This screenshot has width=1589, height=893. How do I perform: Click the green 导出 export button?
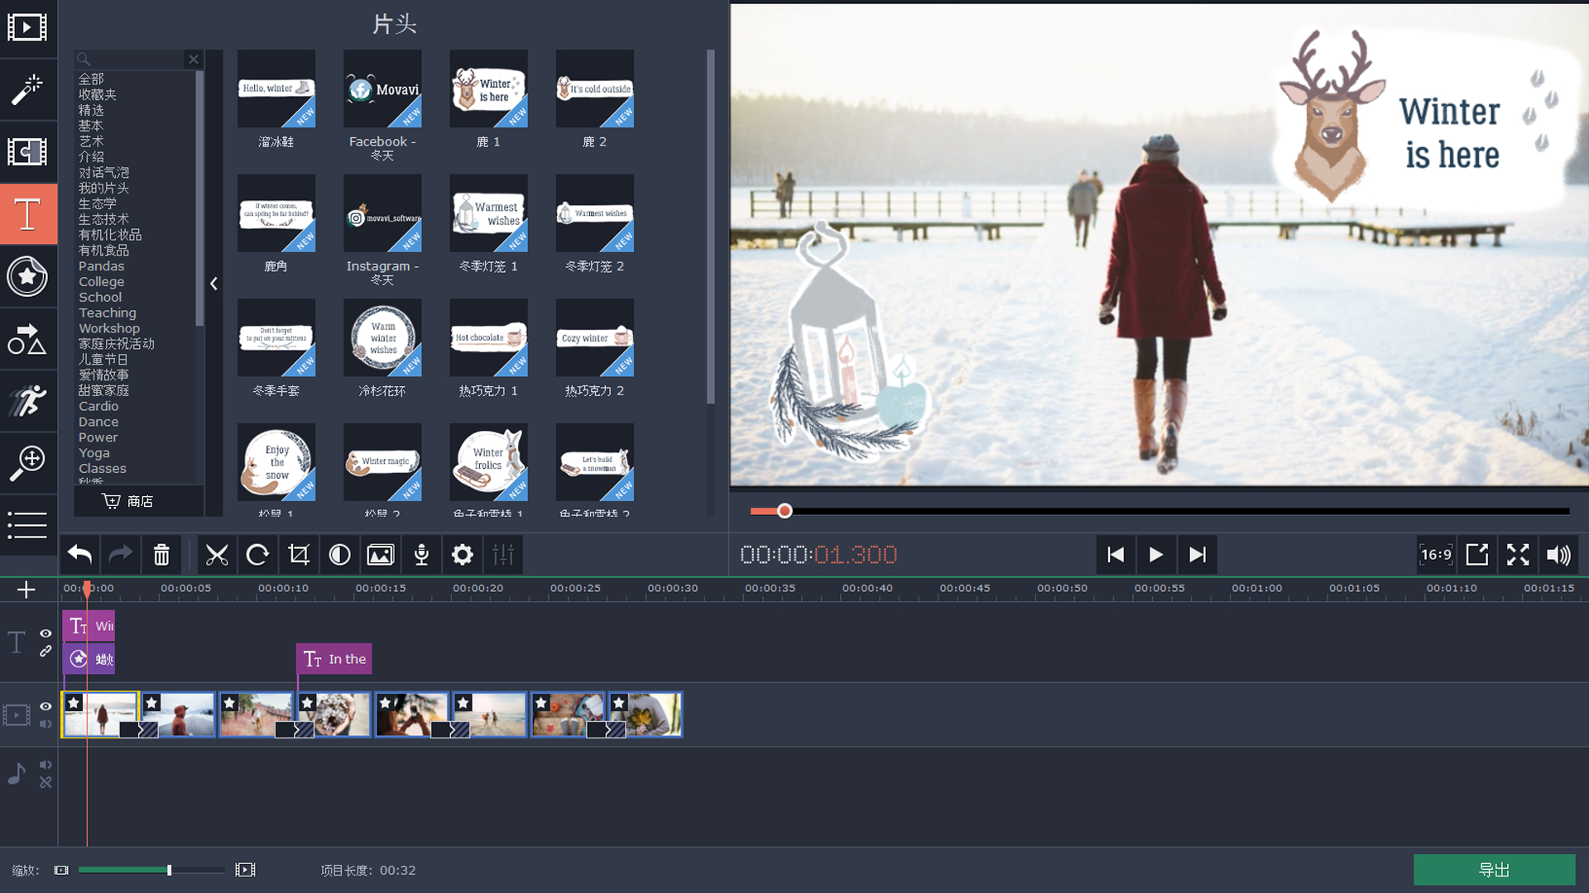coord(1494,870)
